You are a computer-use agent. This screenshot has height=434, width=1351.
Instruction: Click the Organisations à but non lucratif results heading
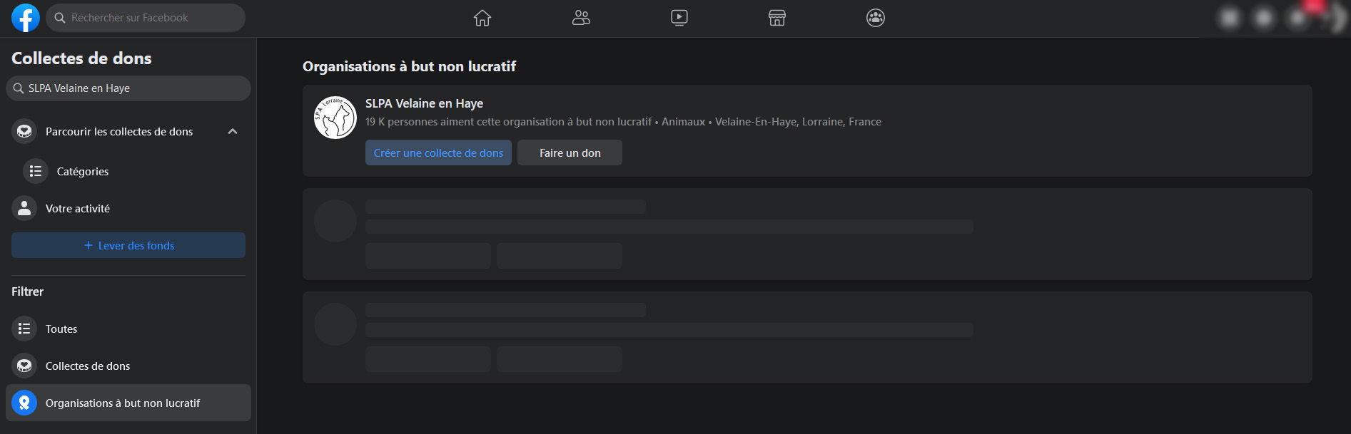coord(409,66)
